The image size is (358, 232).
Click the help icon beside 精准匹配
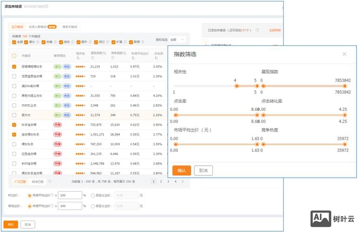point(50,181)
